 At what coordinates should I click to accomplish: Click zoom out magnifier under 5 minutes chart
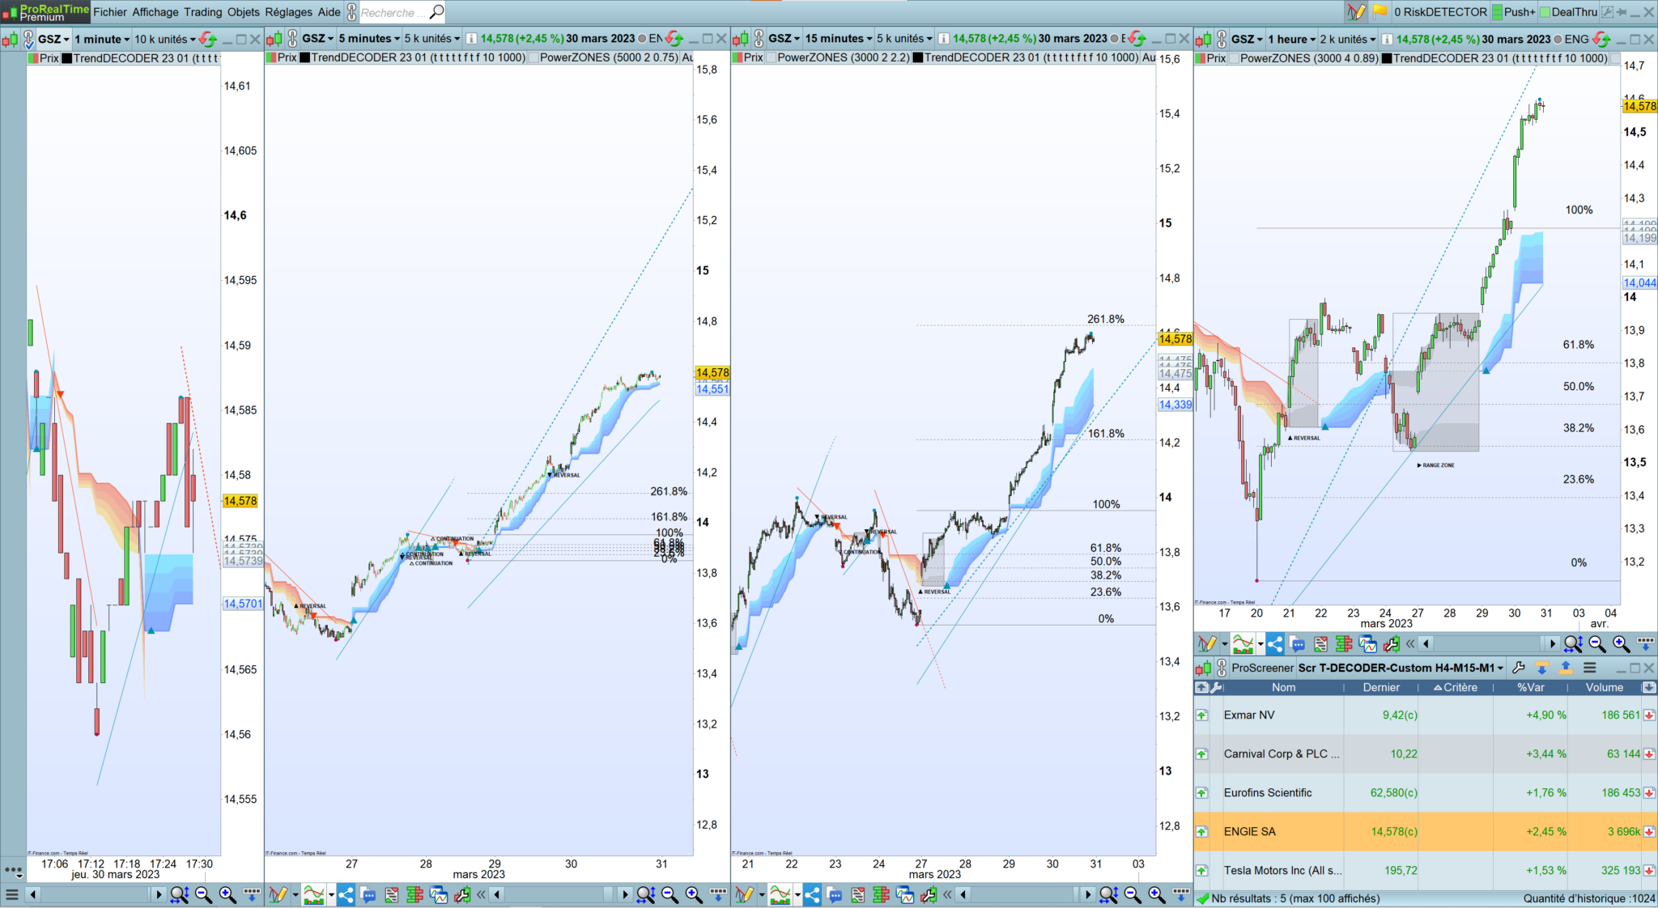[x=670, y=894]
